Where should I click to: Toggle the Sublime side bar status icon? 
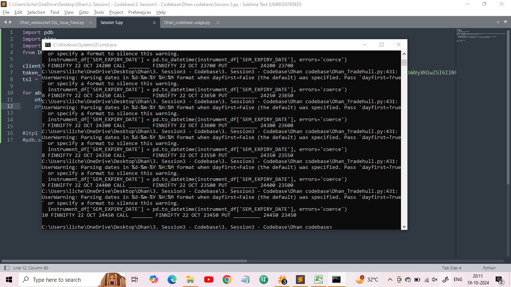click(x=6, y=268)
